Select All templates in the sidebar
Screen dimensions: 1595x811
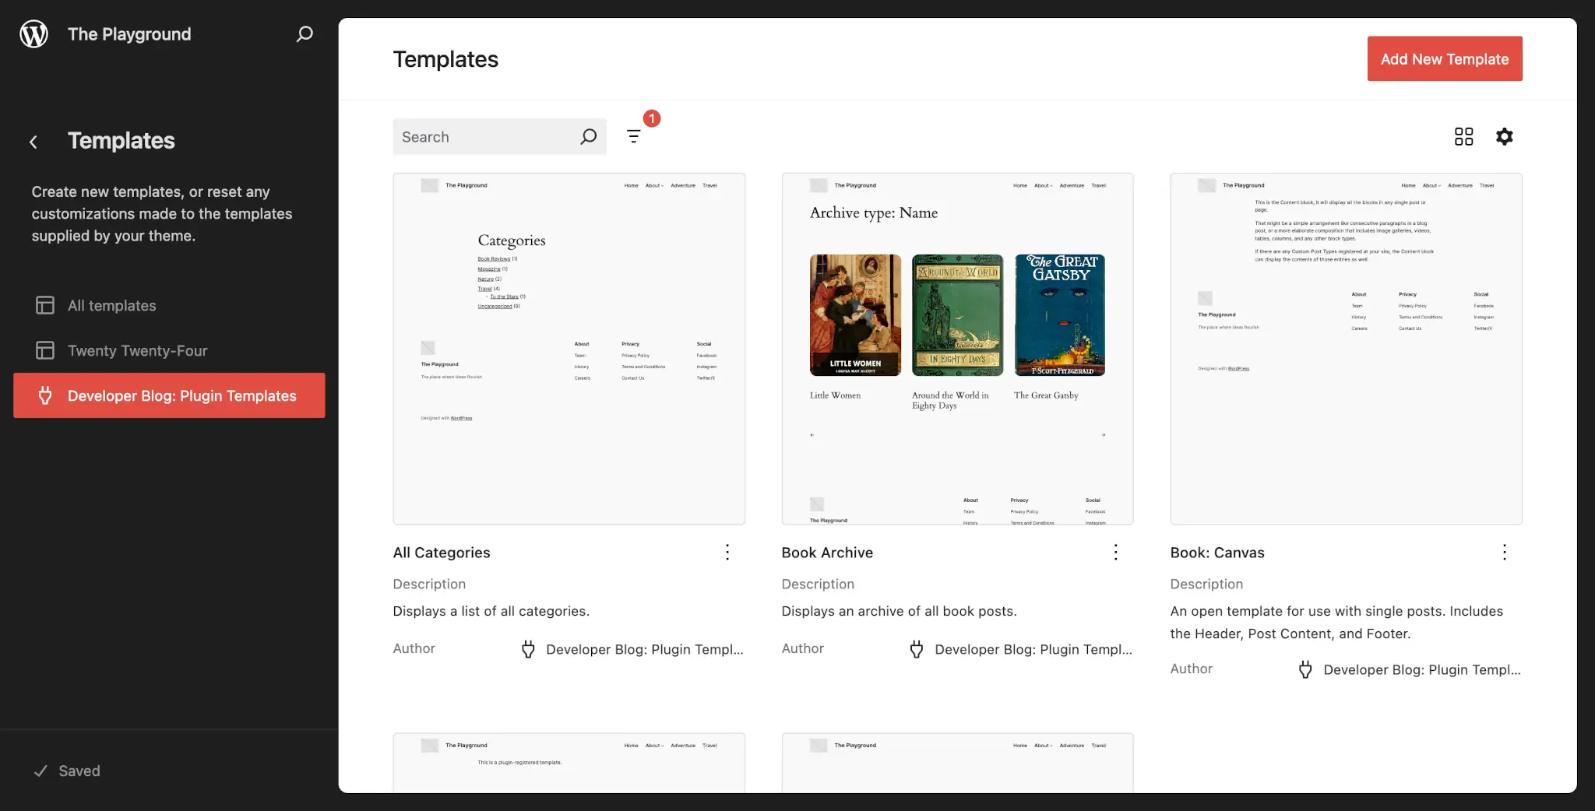tap(169, 305)
